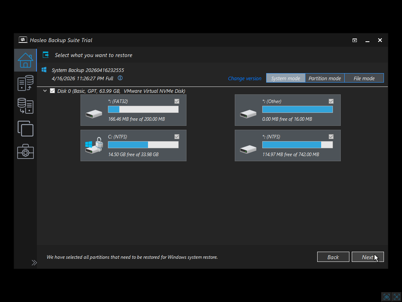Open the Restore section from the sidebar
Screen dimensions: 402x302
pyautogui.click(x=25, y=106)
